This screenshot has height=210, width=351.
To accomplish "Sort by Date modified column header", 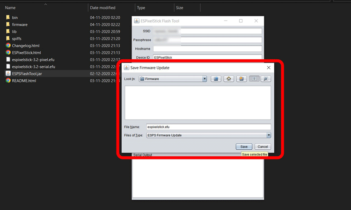I will coord(102,7).
